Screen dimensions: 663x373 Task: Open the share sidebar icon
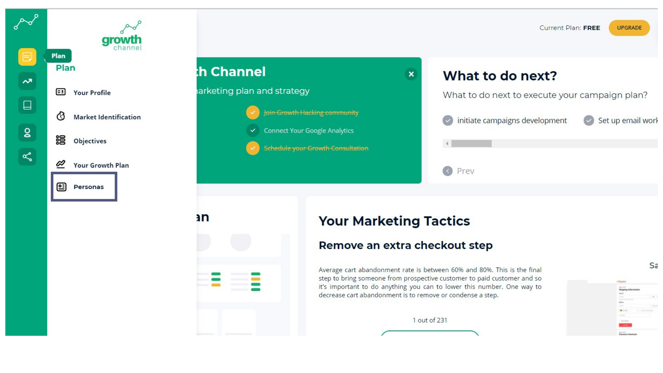[27, 157]
